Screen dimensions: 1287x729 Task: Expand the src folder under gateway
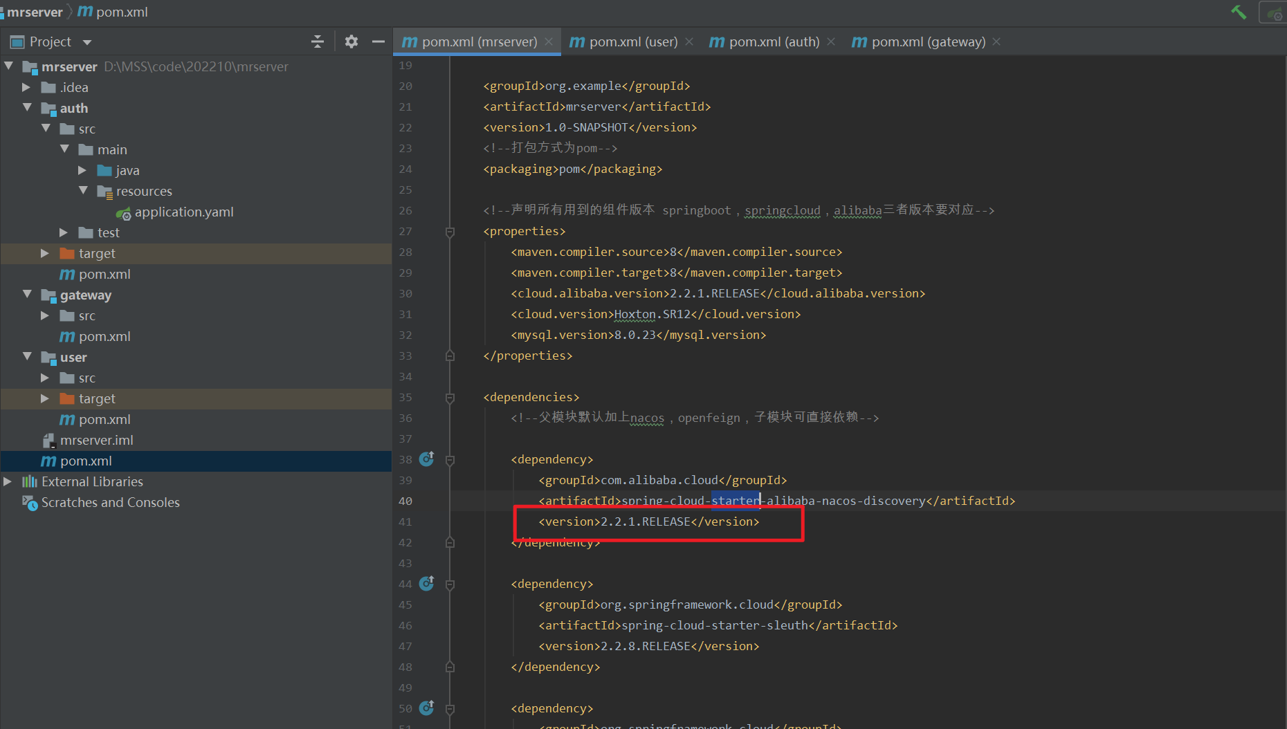(45, 315)
